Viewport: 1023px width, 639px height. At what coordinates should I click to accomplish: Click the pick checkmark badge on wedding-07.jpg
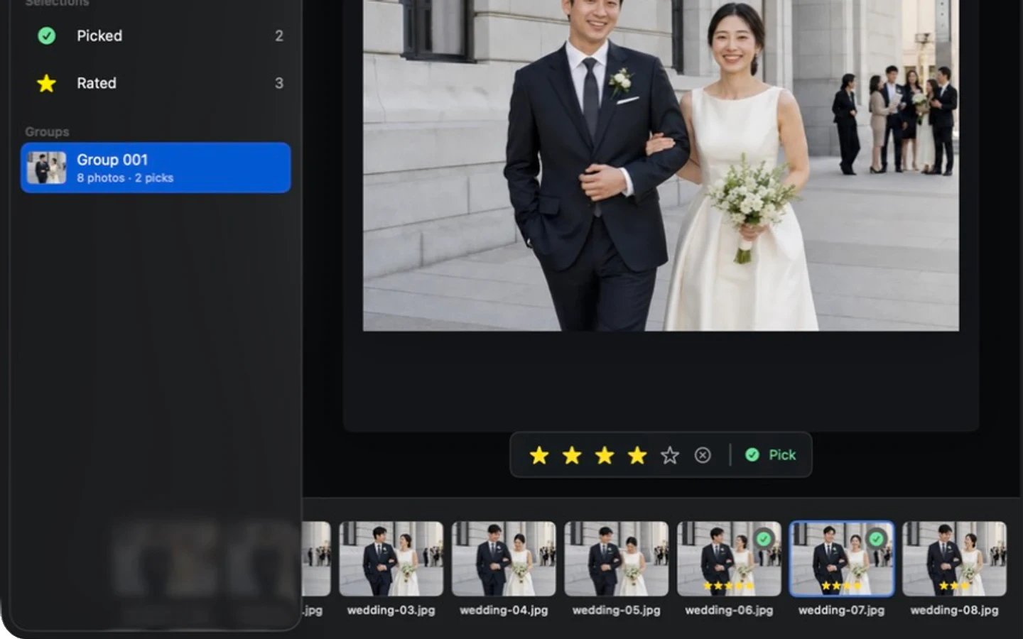pyautogui.click(x=876, y=539)
